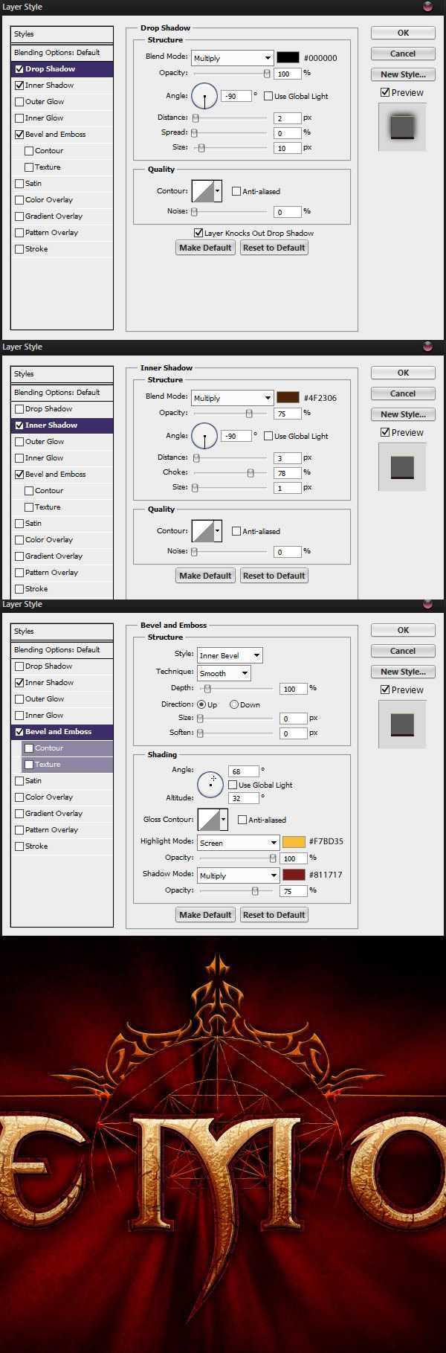Select the Down direction radio button
Image resolution: width=446 pixels, height=1353 pixels.
click(x=234, y=704)
